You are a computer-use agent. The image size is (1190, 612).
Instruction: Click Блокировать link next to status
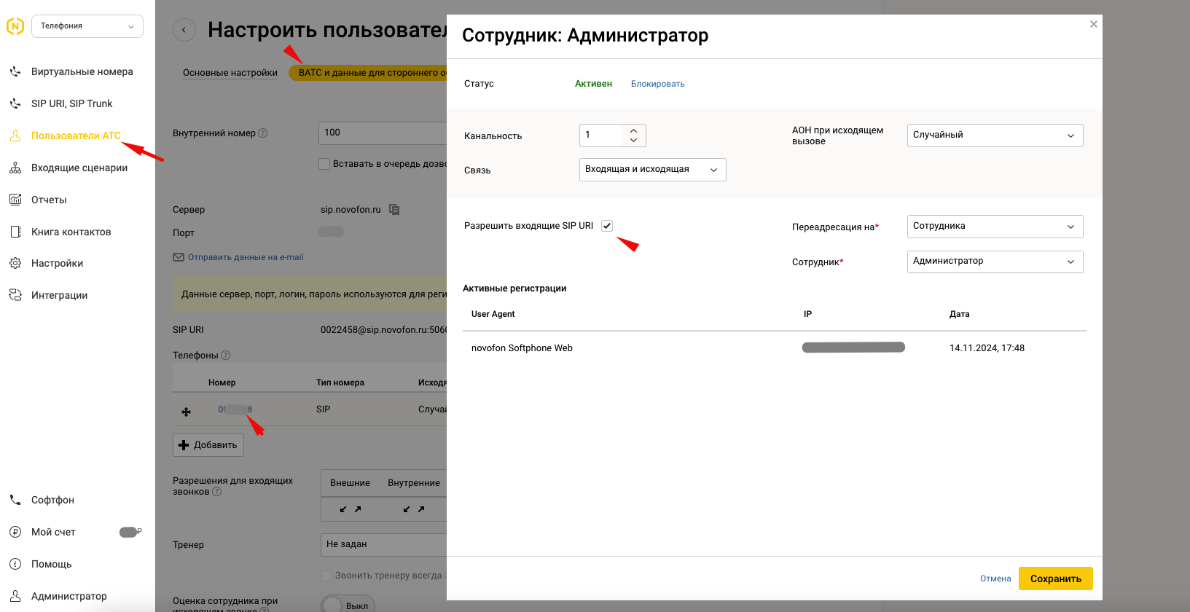click(658, 84)
